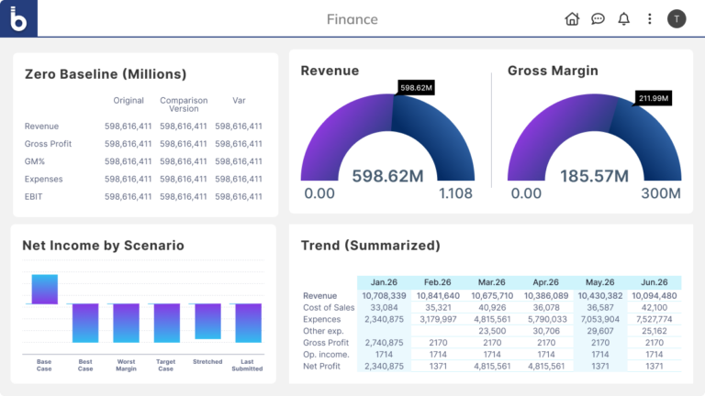Select the Best Case bar

[85, 323]
